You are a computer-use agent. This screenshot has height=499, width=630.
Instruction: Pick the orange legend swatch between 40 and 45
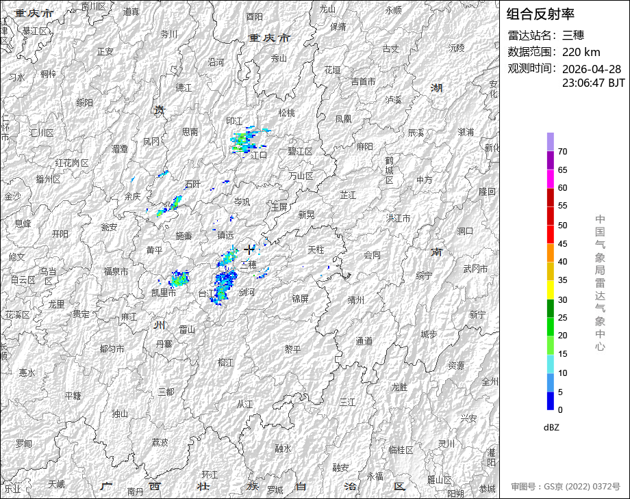click(551, 253)
